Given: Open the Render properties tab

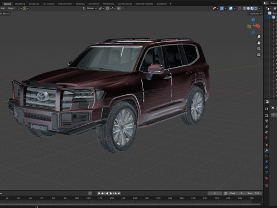Looking at the screenshot, I should coord(267,116).
